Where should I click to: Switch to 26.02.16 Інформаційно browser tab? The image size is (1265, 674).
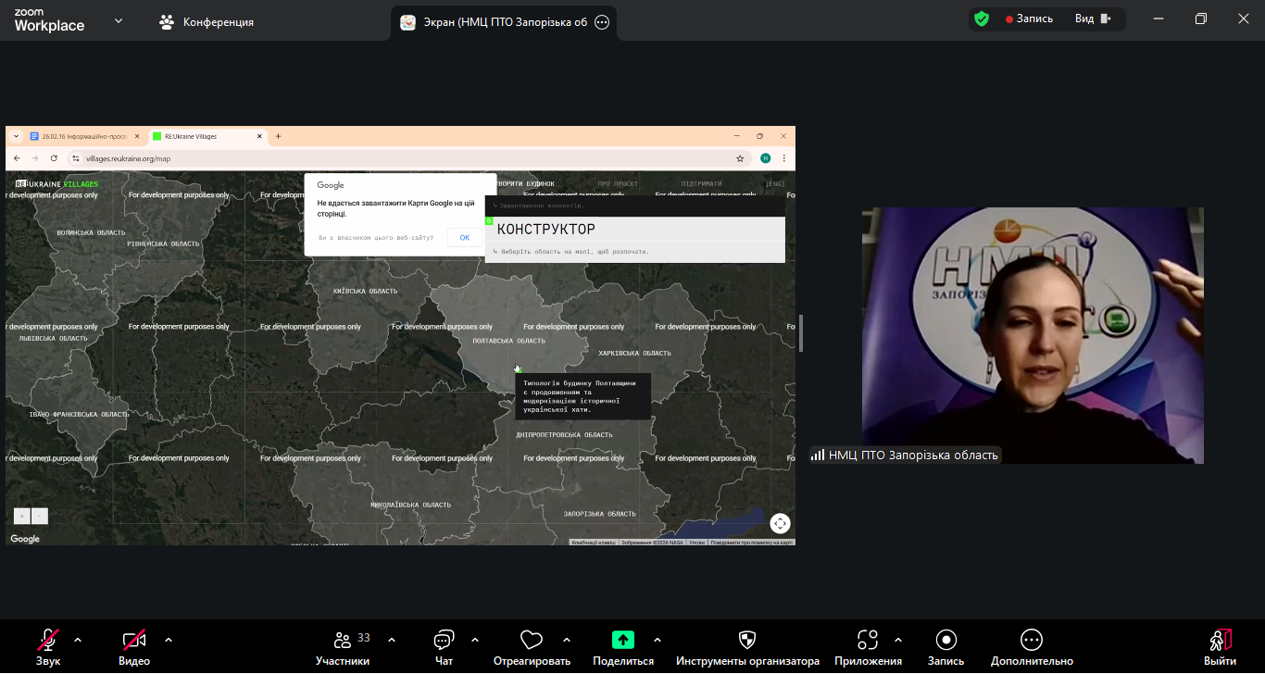pyautogui.click(x=83, y=136)
